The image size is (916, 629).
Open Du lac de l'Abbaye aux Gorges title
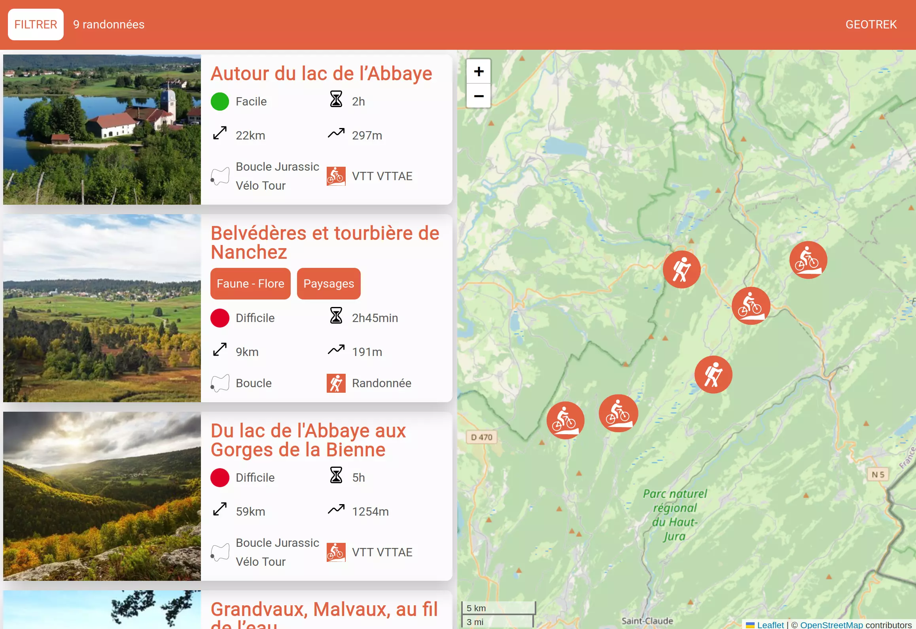(308, 440)
